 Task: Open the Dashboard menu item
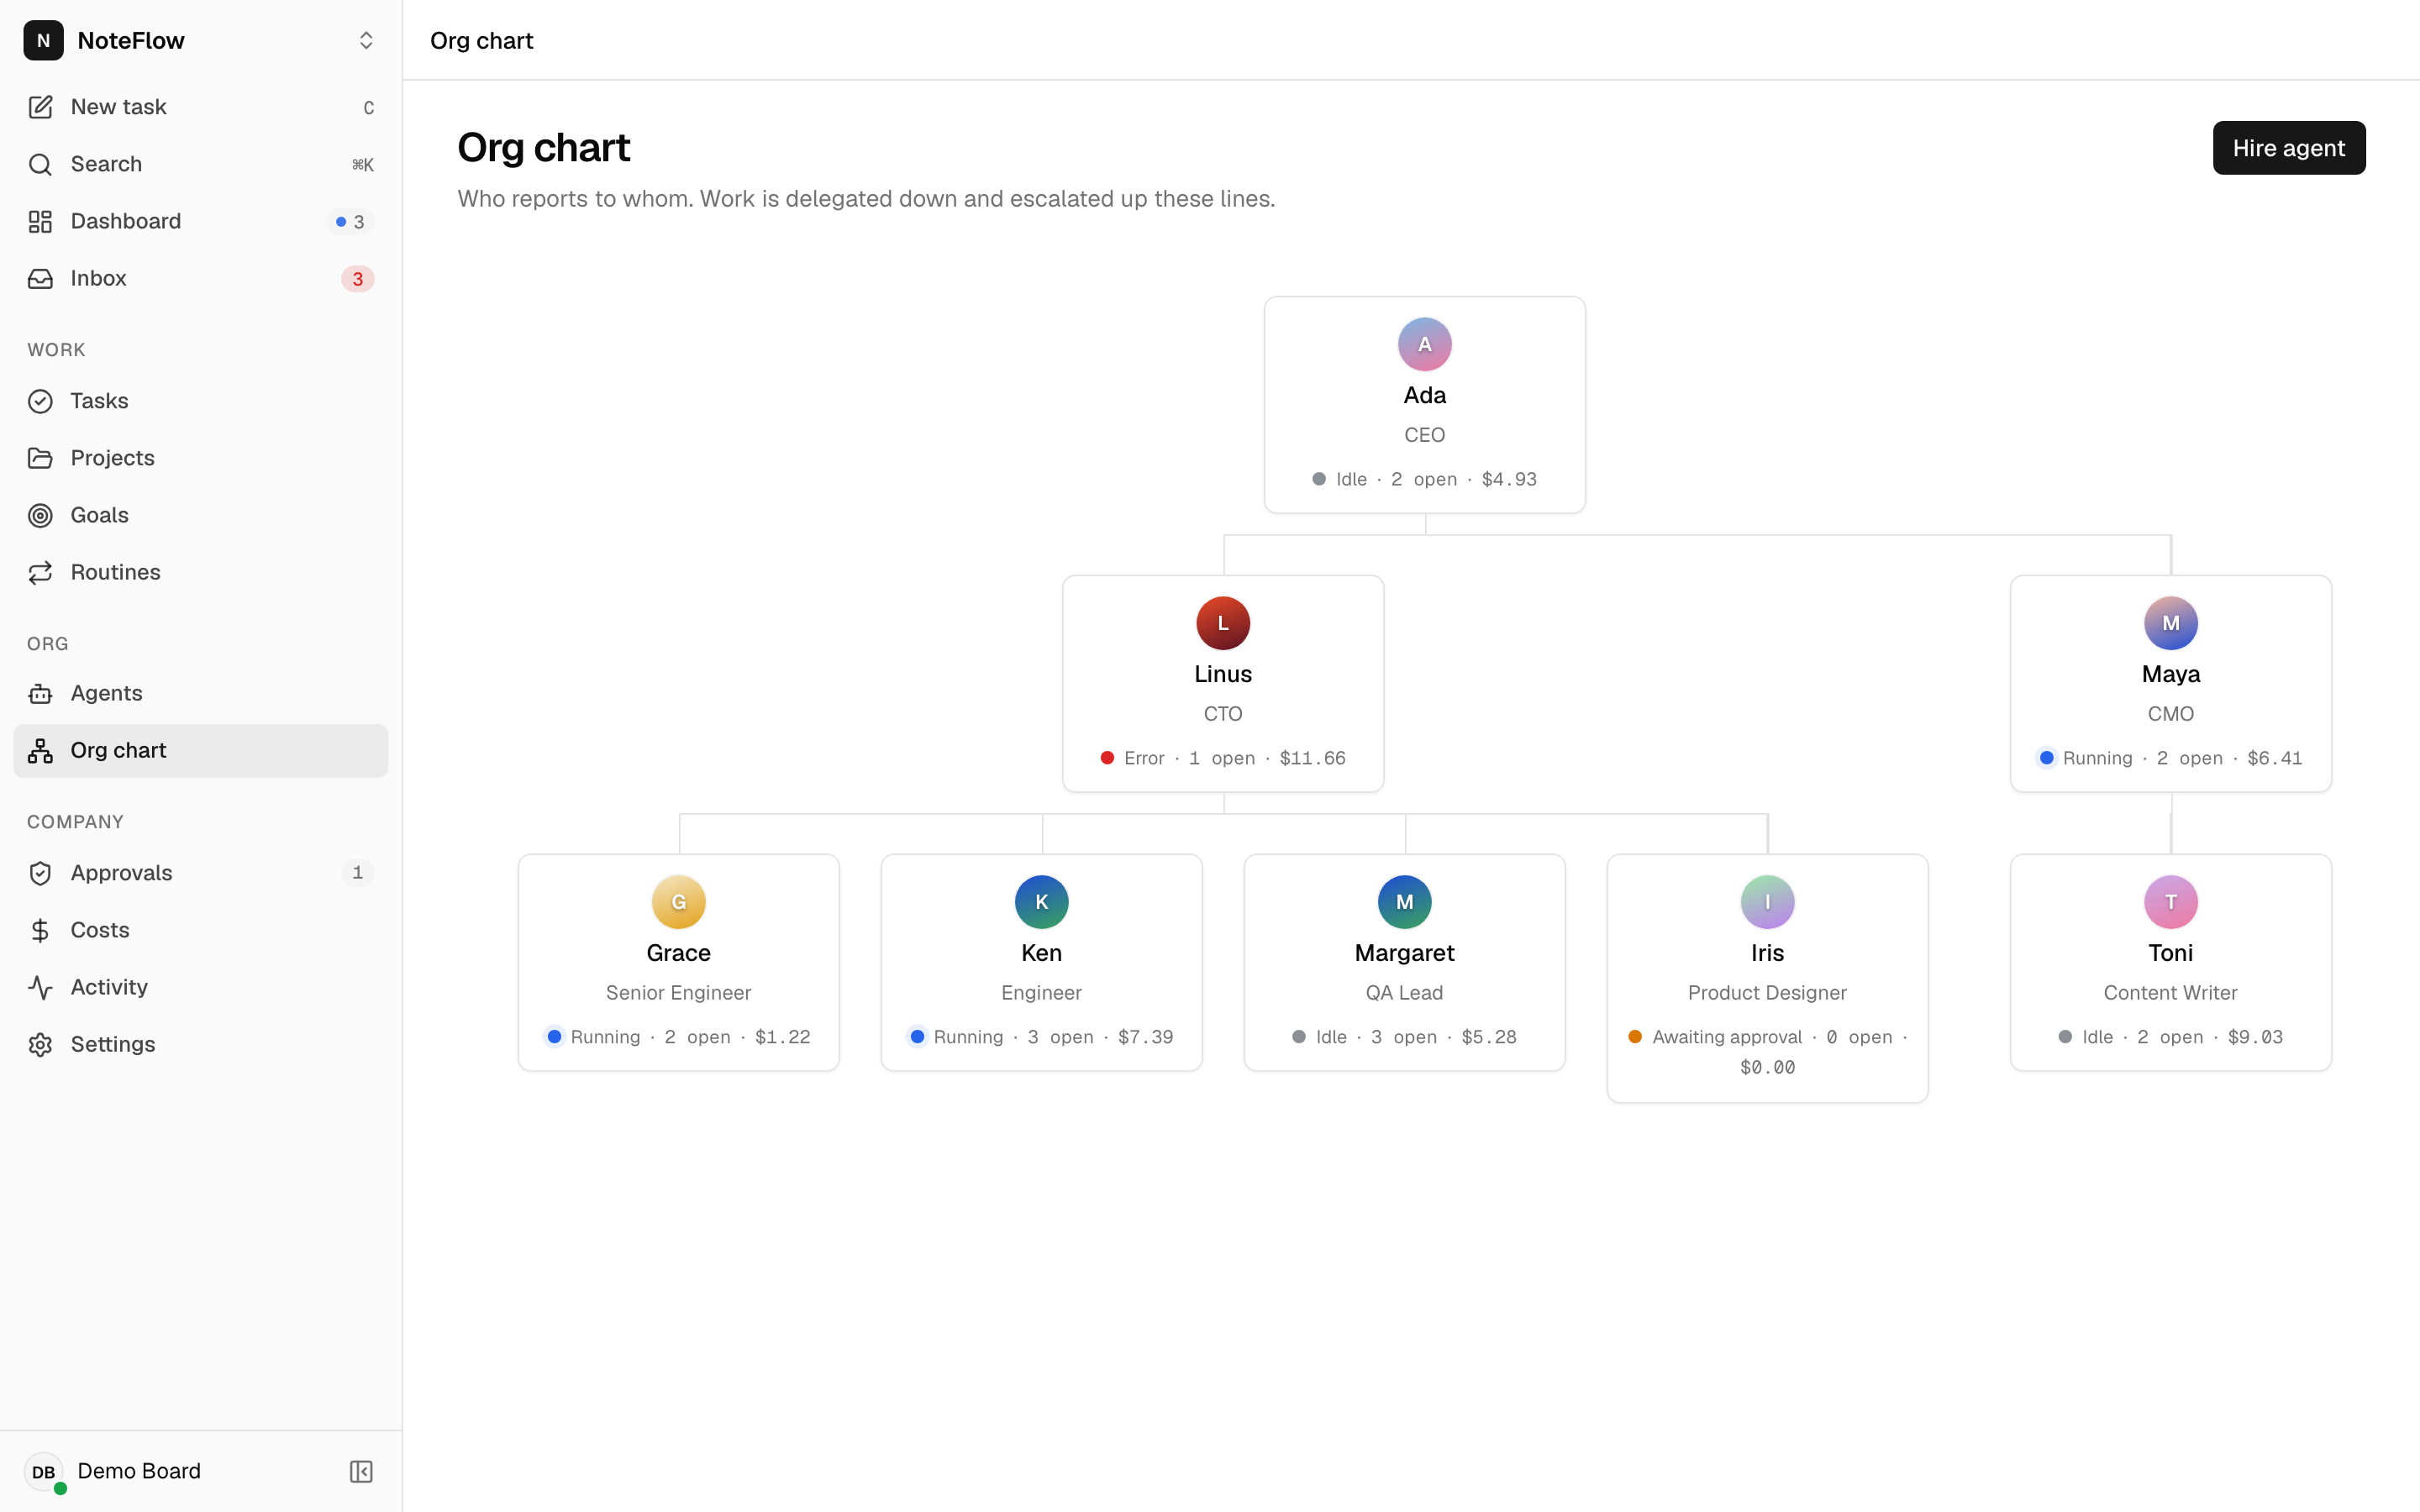click(200, 221)
